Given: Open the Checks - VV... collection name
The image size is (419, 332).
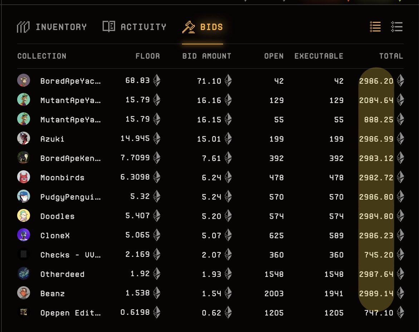Looking at the screenshot, I should tap(70, 255).
